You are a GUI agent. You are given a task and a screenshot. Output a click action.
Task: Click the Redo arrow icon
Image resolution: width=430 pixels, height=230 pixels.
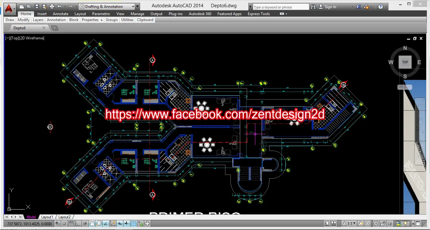71,7
